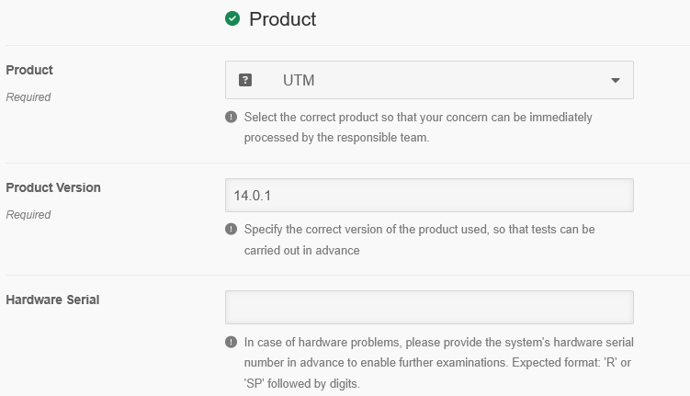Click the info icon beside the hardware serial hint
The image size is (690, 396).
point(231,342)
